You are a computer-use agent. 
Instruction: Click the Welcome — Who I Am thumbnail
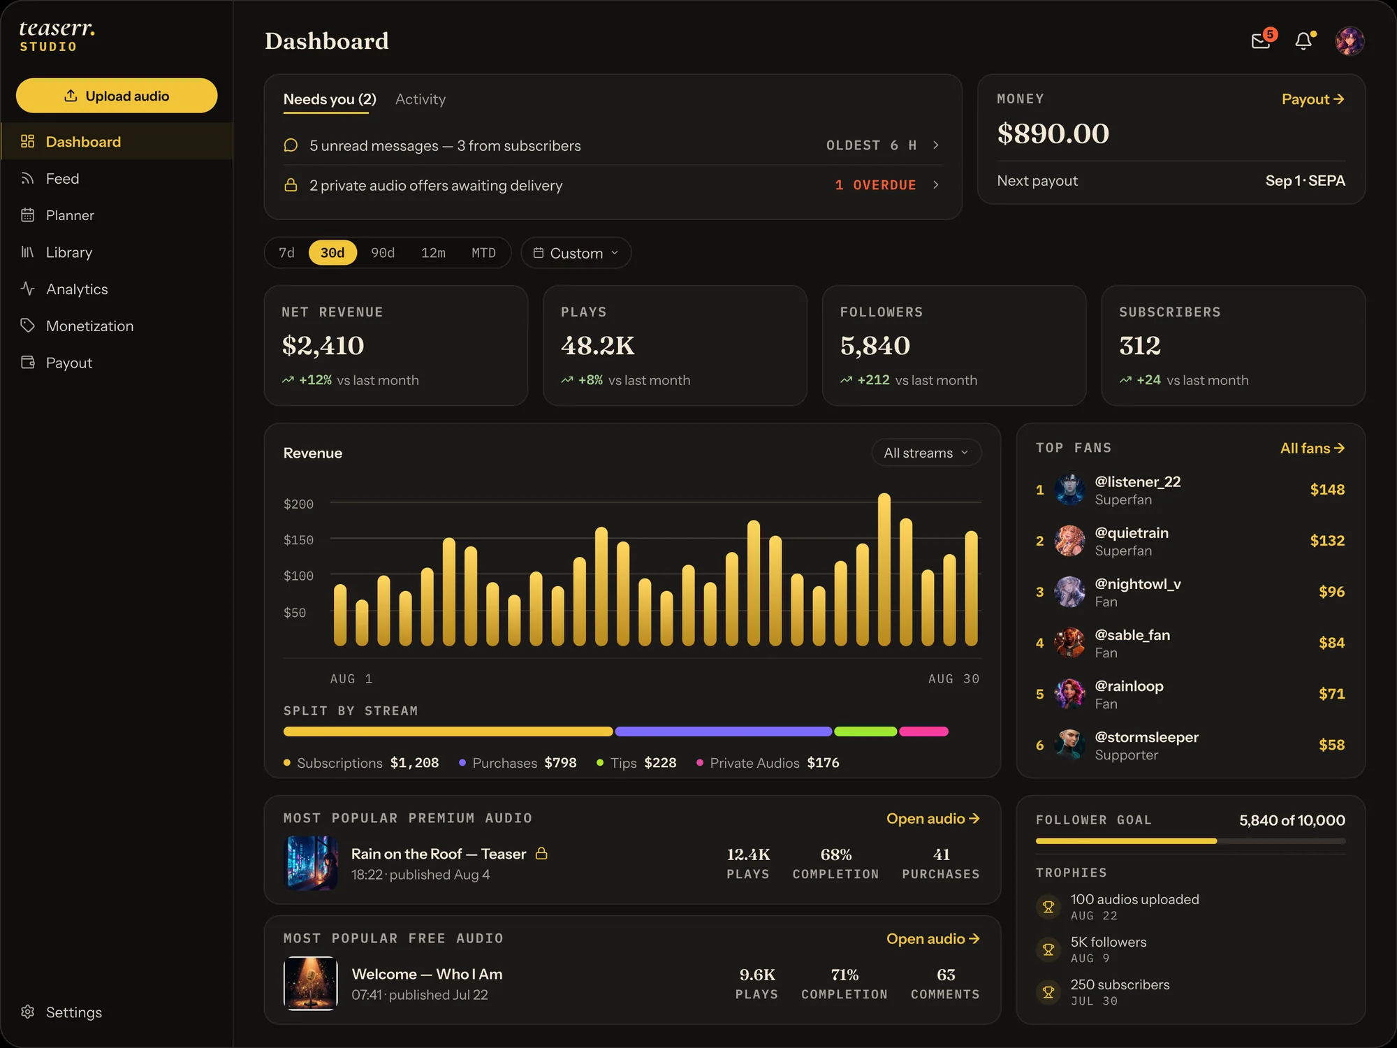click(x=311, y=983)
